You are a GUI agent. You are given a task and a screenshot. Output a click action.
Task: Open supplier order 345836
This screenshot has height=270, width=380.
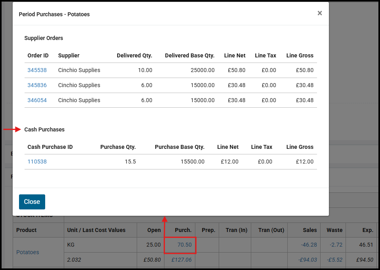point(37,85)
